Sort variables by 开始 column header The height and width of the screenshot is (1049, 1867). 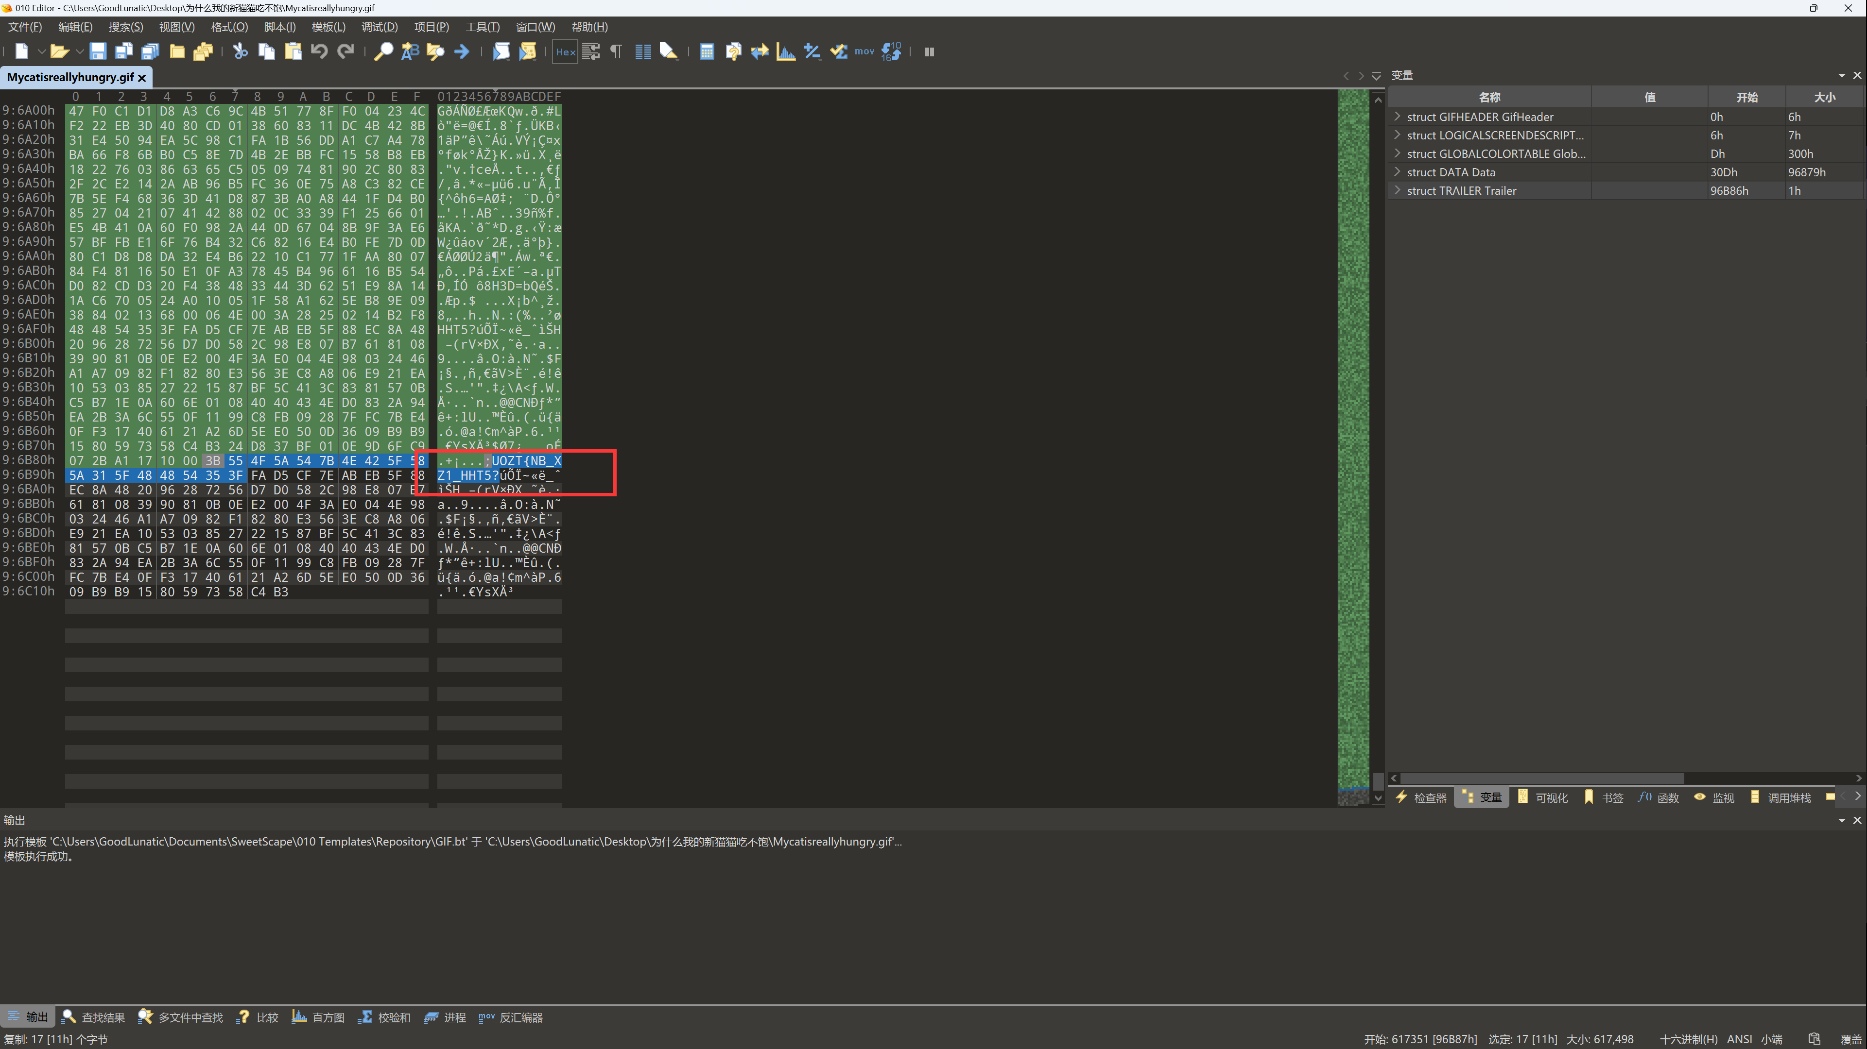(1746, 97)
